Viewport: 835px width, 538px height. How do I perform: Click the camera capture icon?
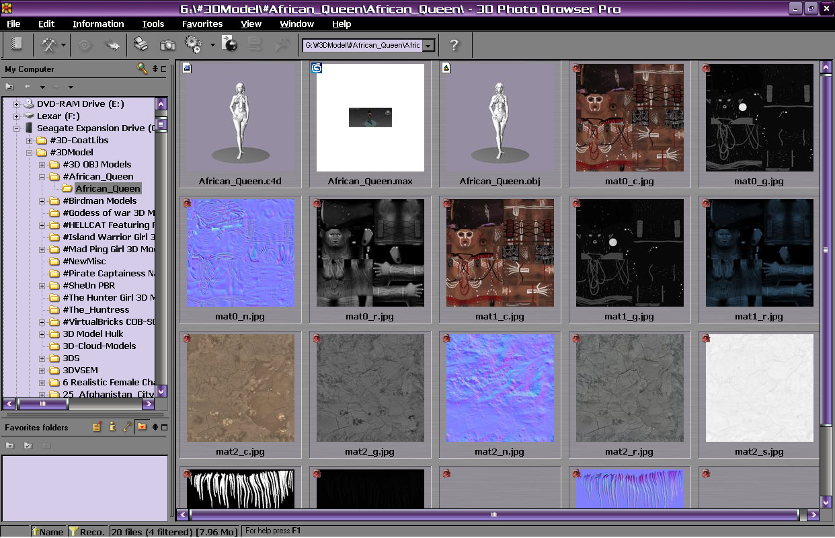167,45
